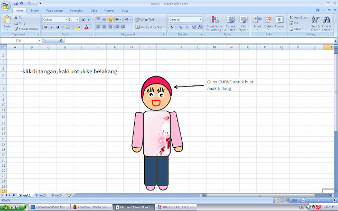Open the Calibri font name dropdown
Viewport: 338px width, 211px height.
click(x=66, y=20)
